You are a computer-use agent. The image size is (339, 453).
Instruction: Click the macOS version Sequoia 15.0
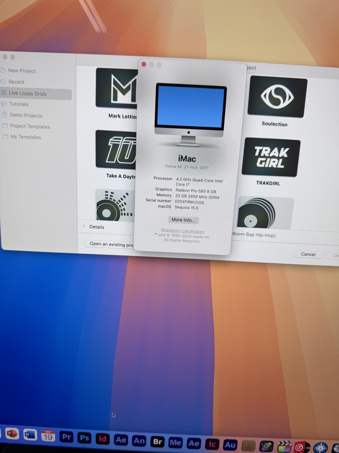186,208
